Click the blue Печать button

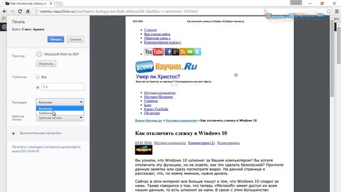pos(55,39)
